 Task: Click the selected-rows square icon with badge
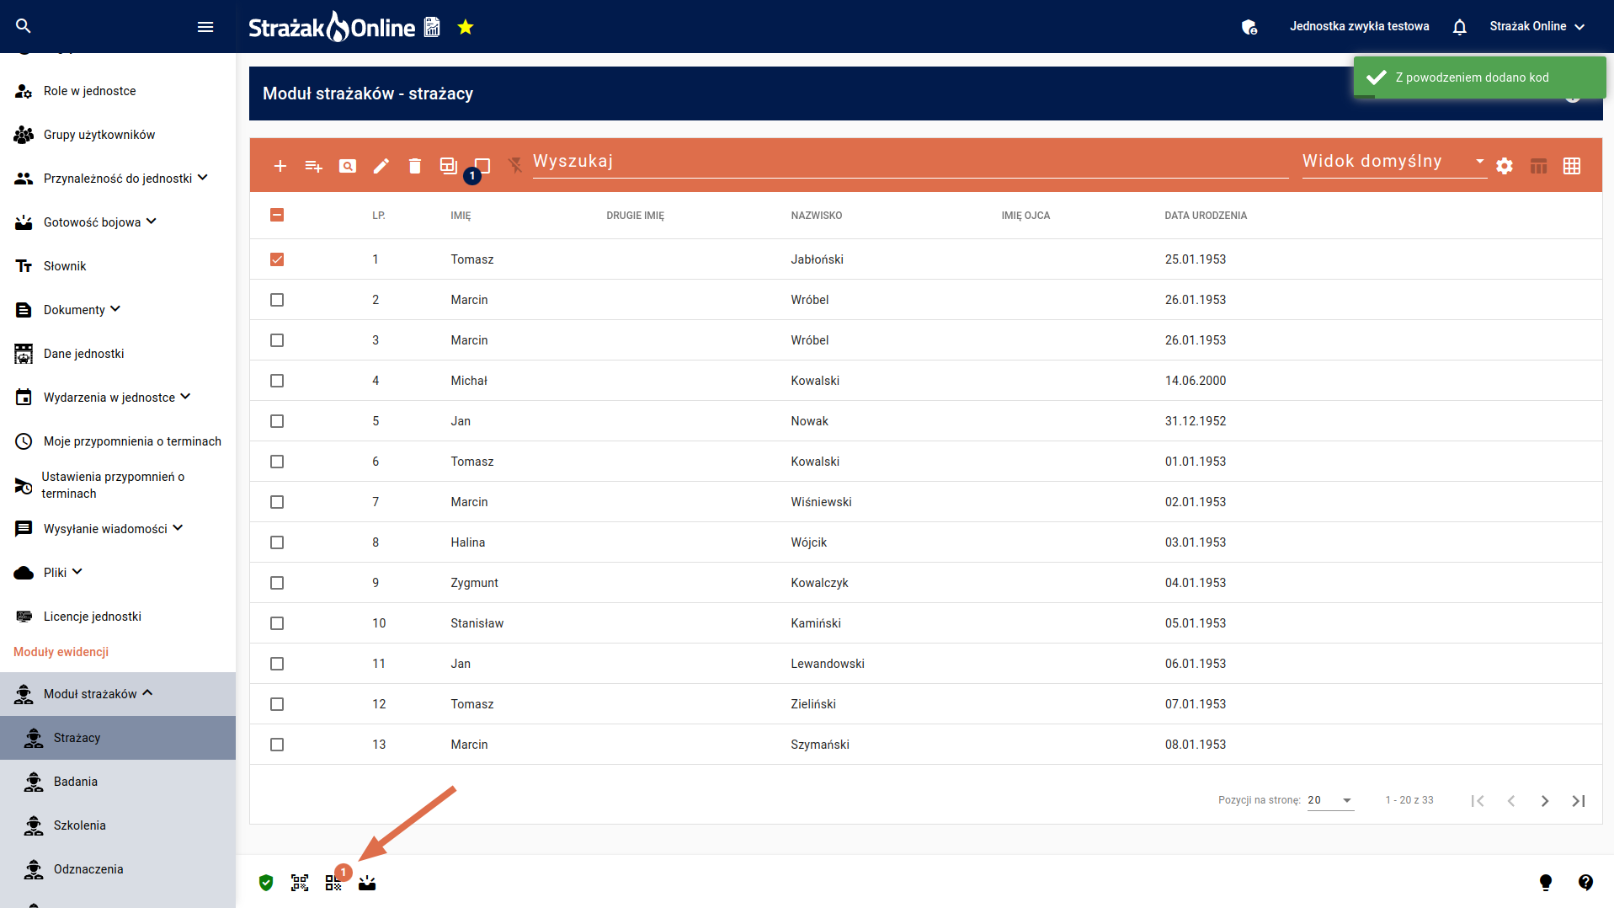coord(481,167)
